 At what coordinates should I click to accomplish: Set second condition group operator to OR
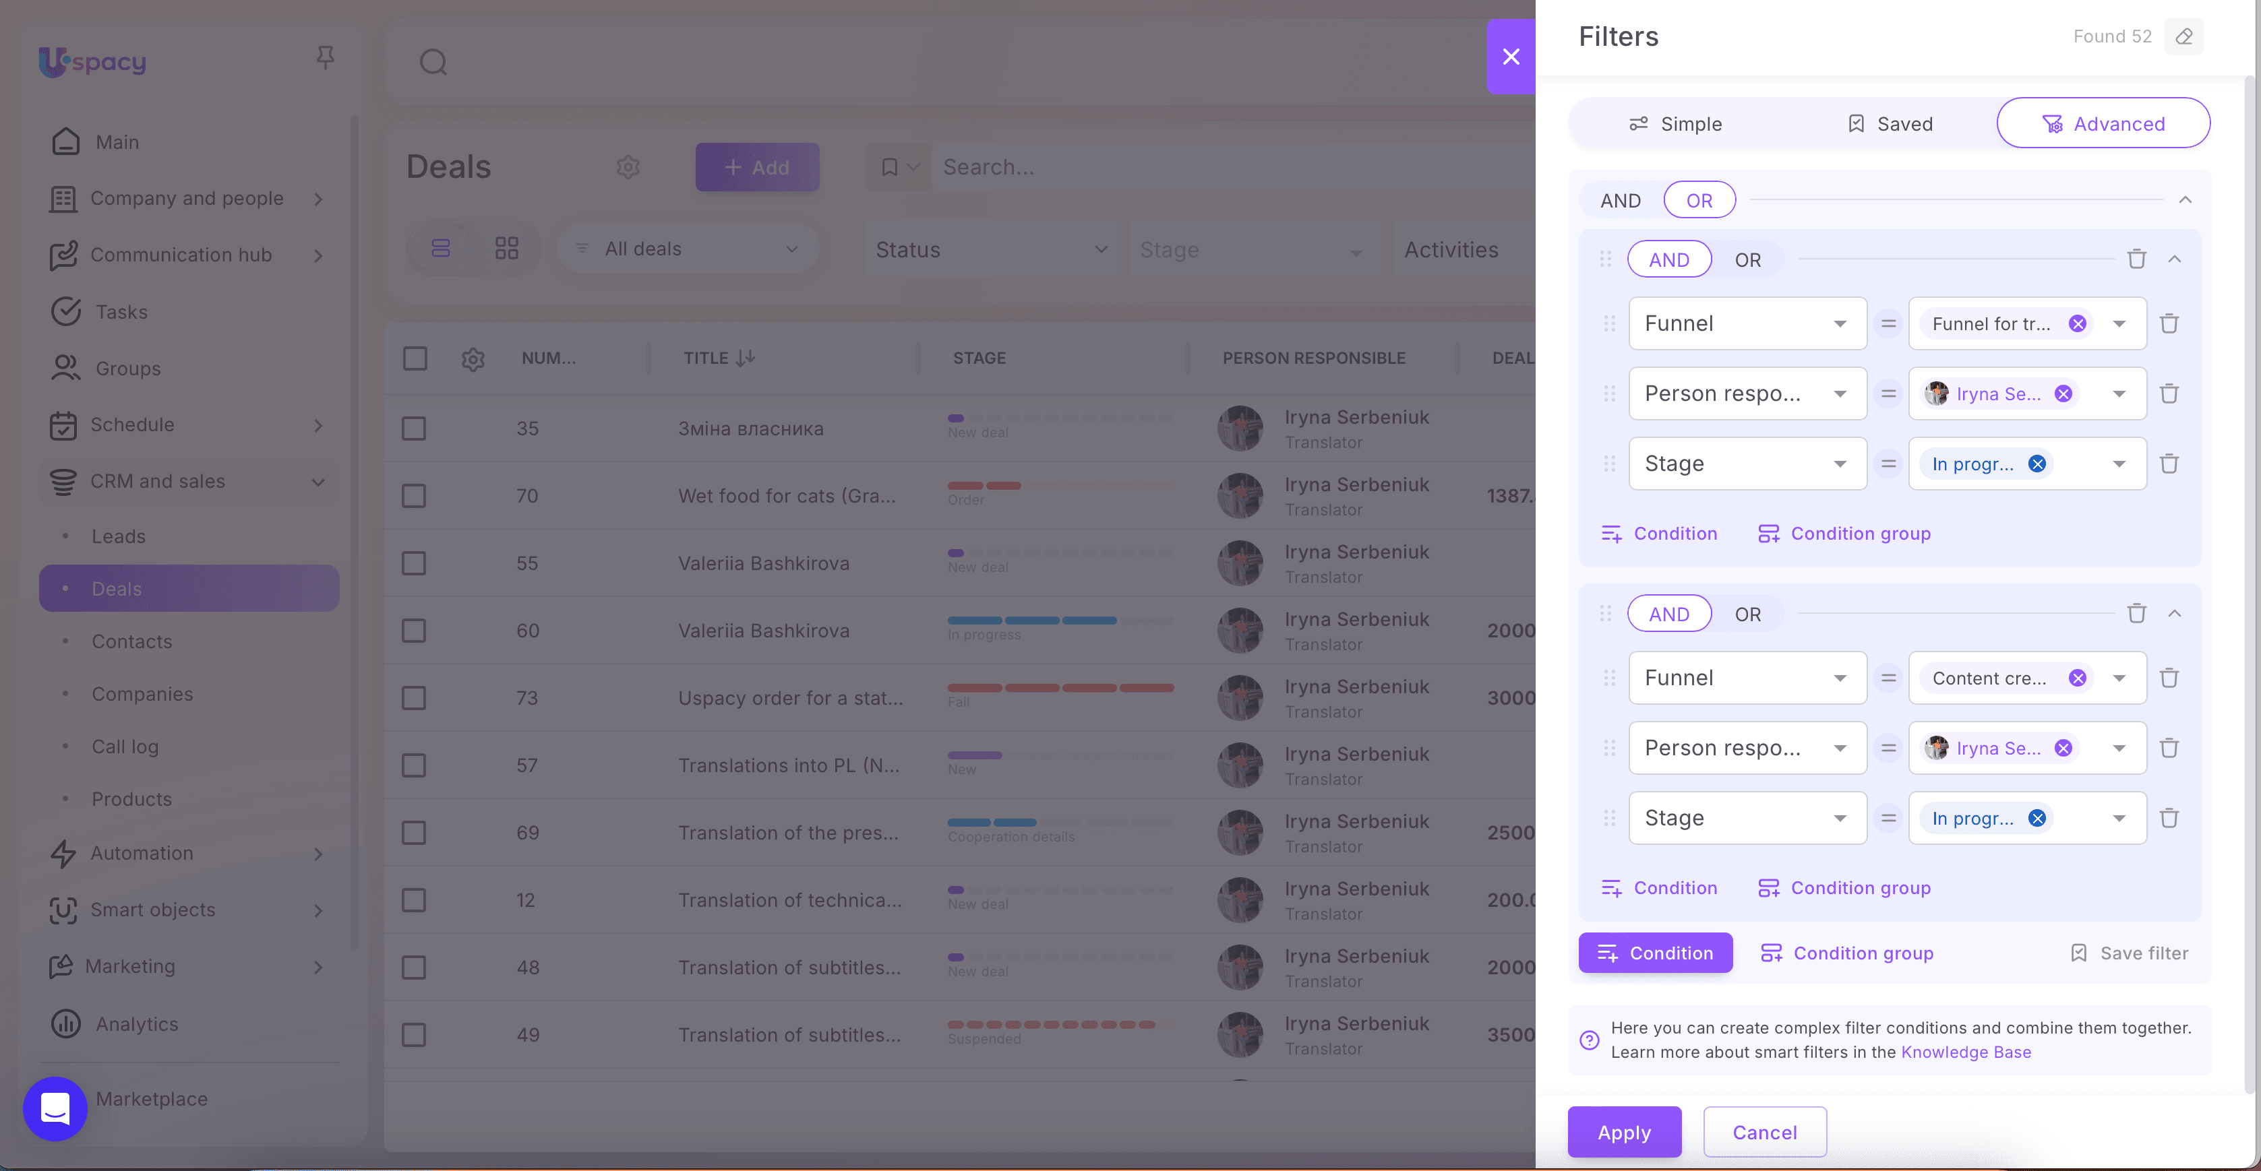click(x=1747, y=614)
